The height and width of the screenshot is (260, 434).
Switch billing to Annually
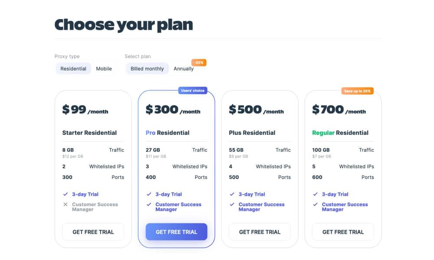click(184, 68)
